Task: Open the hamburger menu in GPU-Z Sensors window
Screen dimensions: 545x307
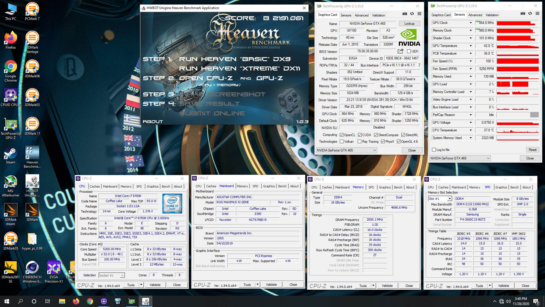Action: pos(537,14)
